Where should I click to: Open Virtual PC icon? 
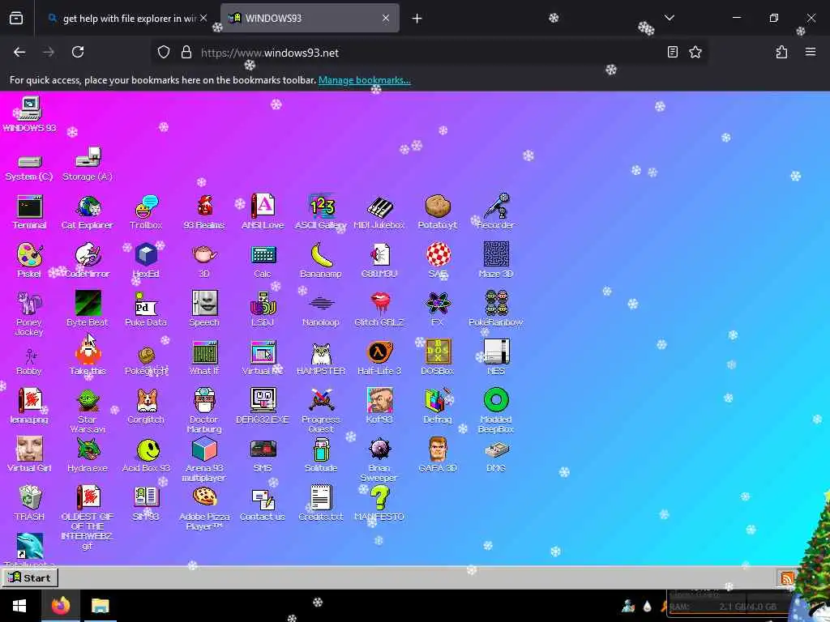(x=263, y=358)
